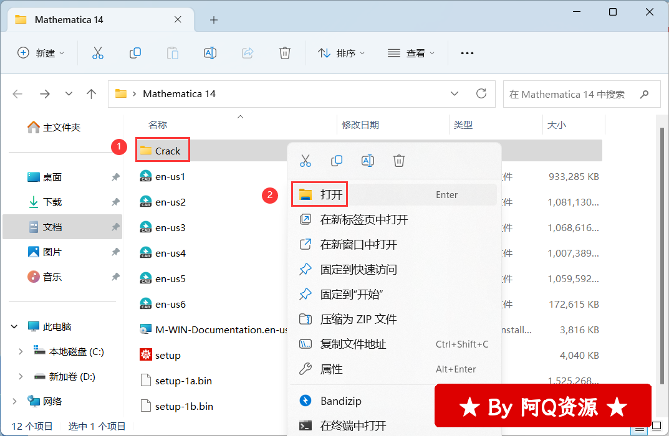Switch to large icons view in status bar
This screenshot has width=669, height=436.
pos(657,427)
